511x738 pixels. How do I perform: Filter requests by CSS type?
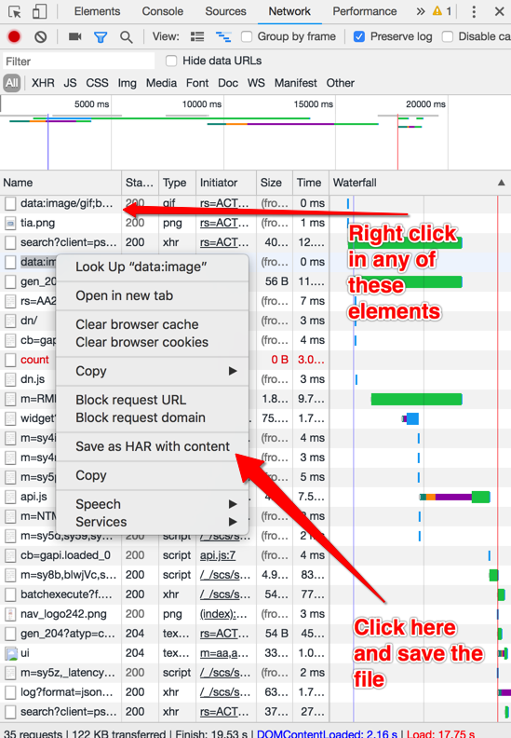(97, 83)
